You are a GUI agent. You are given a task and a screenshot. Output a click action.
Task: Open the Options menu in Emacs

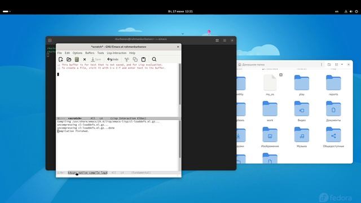click(77, 53)
